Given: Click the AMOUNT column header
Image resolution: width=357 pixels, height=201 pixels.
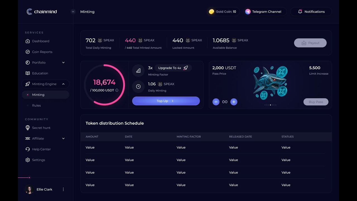Looking at the screenshot, I should 92,137.
